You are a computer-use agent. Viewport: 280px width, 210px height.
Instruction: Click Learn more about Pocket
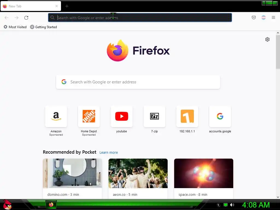[109, 153]
